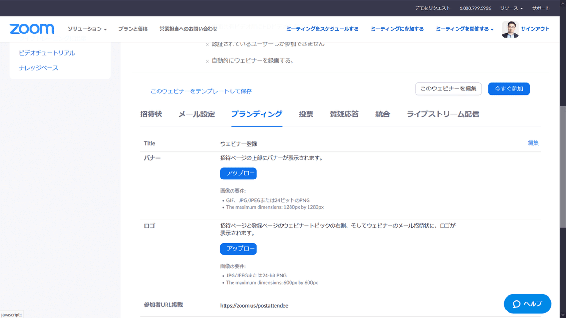Switch to the メール設定 tab
This screenshot has height=318, width=566.
(x=197, y=114)
